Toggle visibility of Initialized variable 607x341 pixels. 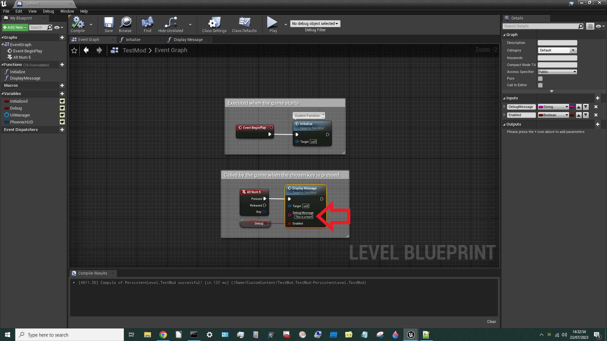click(62, 101)
